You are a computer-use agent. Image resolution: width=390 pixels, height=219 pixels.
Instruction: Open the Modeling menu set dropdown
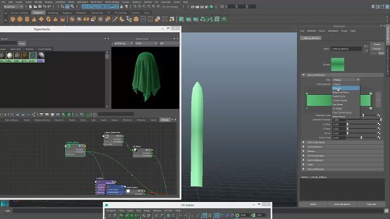click(13, 7)
